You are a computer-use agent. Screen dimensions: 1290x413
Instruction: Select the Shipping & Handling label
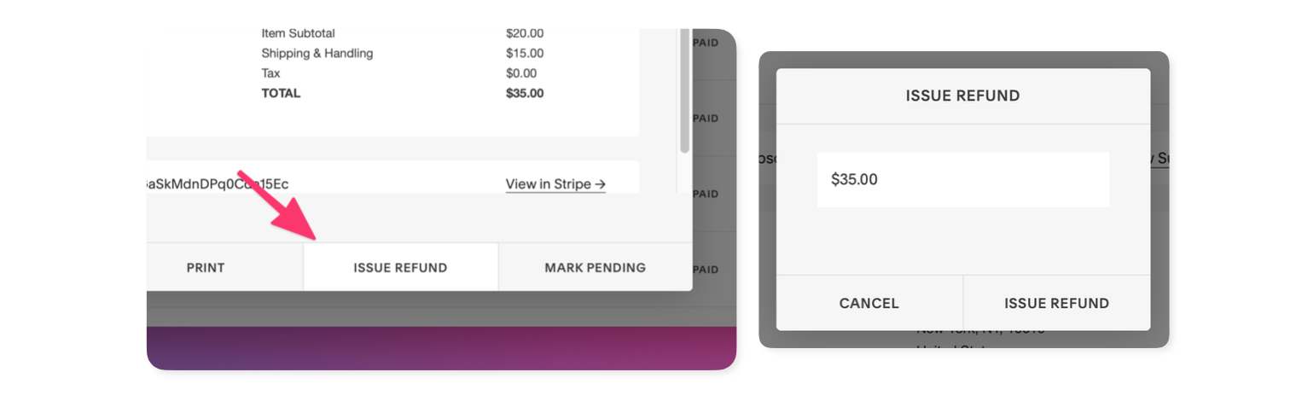[x=317, y=54]
